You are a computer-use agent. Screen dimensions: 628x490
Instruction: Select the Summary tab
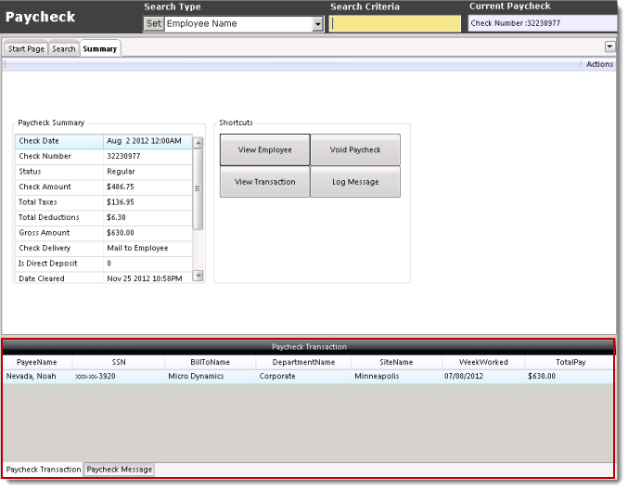(100, 48)
